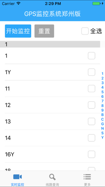Enable the checkbox for route 12

pyautogui.click(x=91, y=105)
